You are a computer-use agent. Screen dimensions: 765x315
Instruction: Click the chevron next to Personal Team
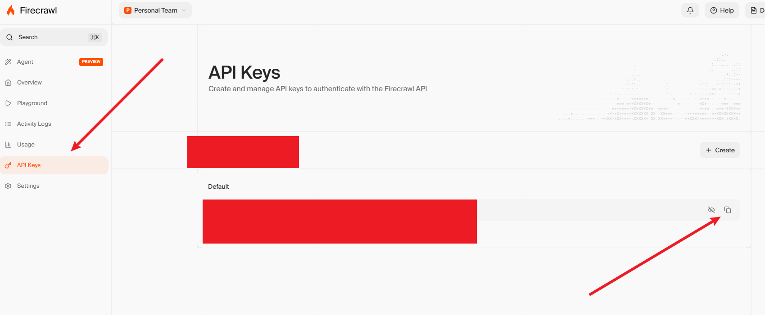coord(184,10)
